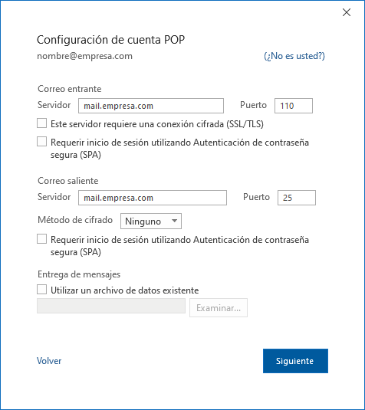The image size is (365, 410).
Task: Click the 'Método de cifrado' label text
Action: tap(75, 220)
